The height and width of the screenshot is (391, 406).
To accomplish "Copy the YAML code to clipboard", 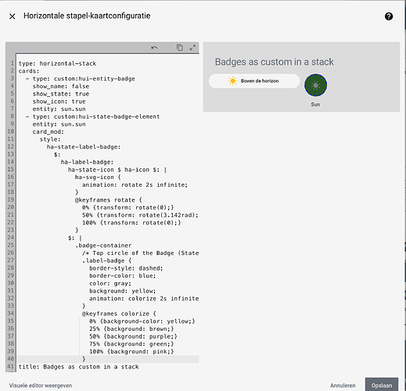I will click(x=180, y=48).
